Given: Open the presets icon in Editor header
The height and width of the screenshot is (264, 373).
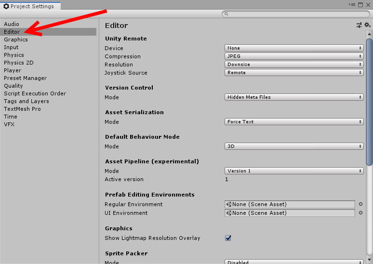Looking at the screenshot, I should [x=359, y=25].
